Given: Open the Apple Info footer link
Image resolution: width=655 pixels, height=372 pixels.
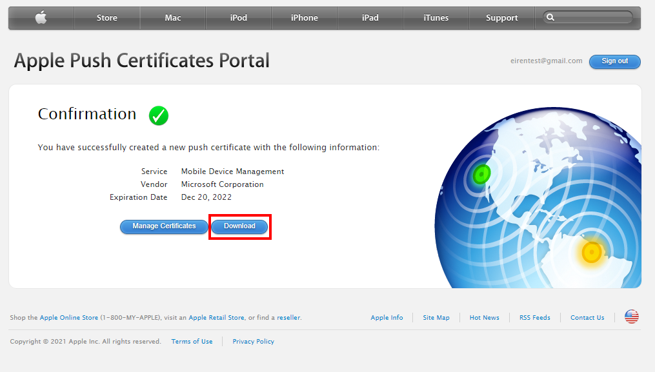Looking at the screenshot, I should (387, 318).
